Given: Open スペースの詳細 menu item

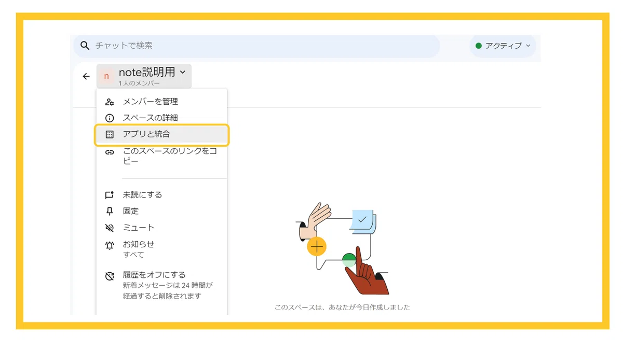Looking at the screenshot, I should coord(161,118).
